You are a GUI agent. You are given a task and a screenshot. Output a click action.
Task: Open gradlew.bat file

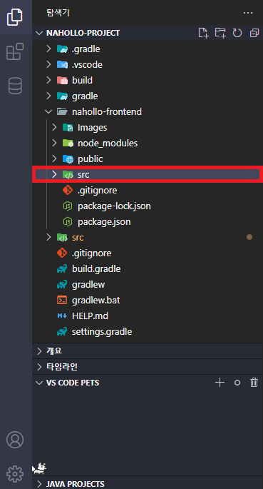click(x=96, y=301)
